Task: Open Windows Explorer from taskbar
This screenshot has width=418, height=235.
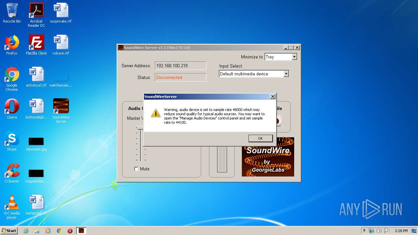Action: pyautogui.click(x=37, y=231)
